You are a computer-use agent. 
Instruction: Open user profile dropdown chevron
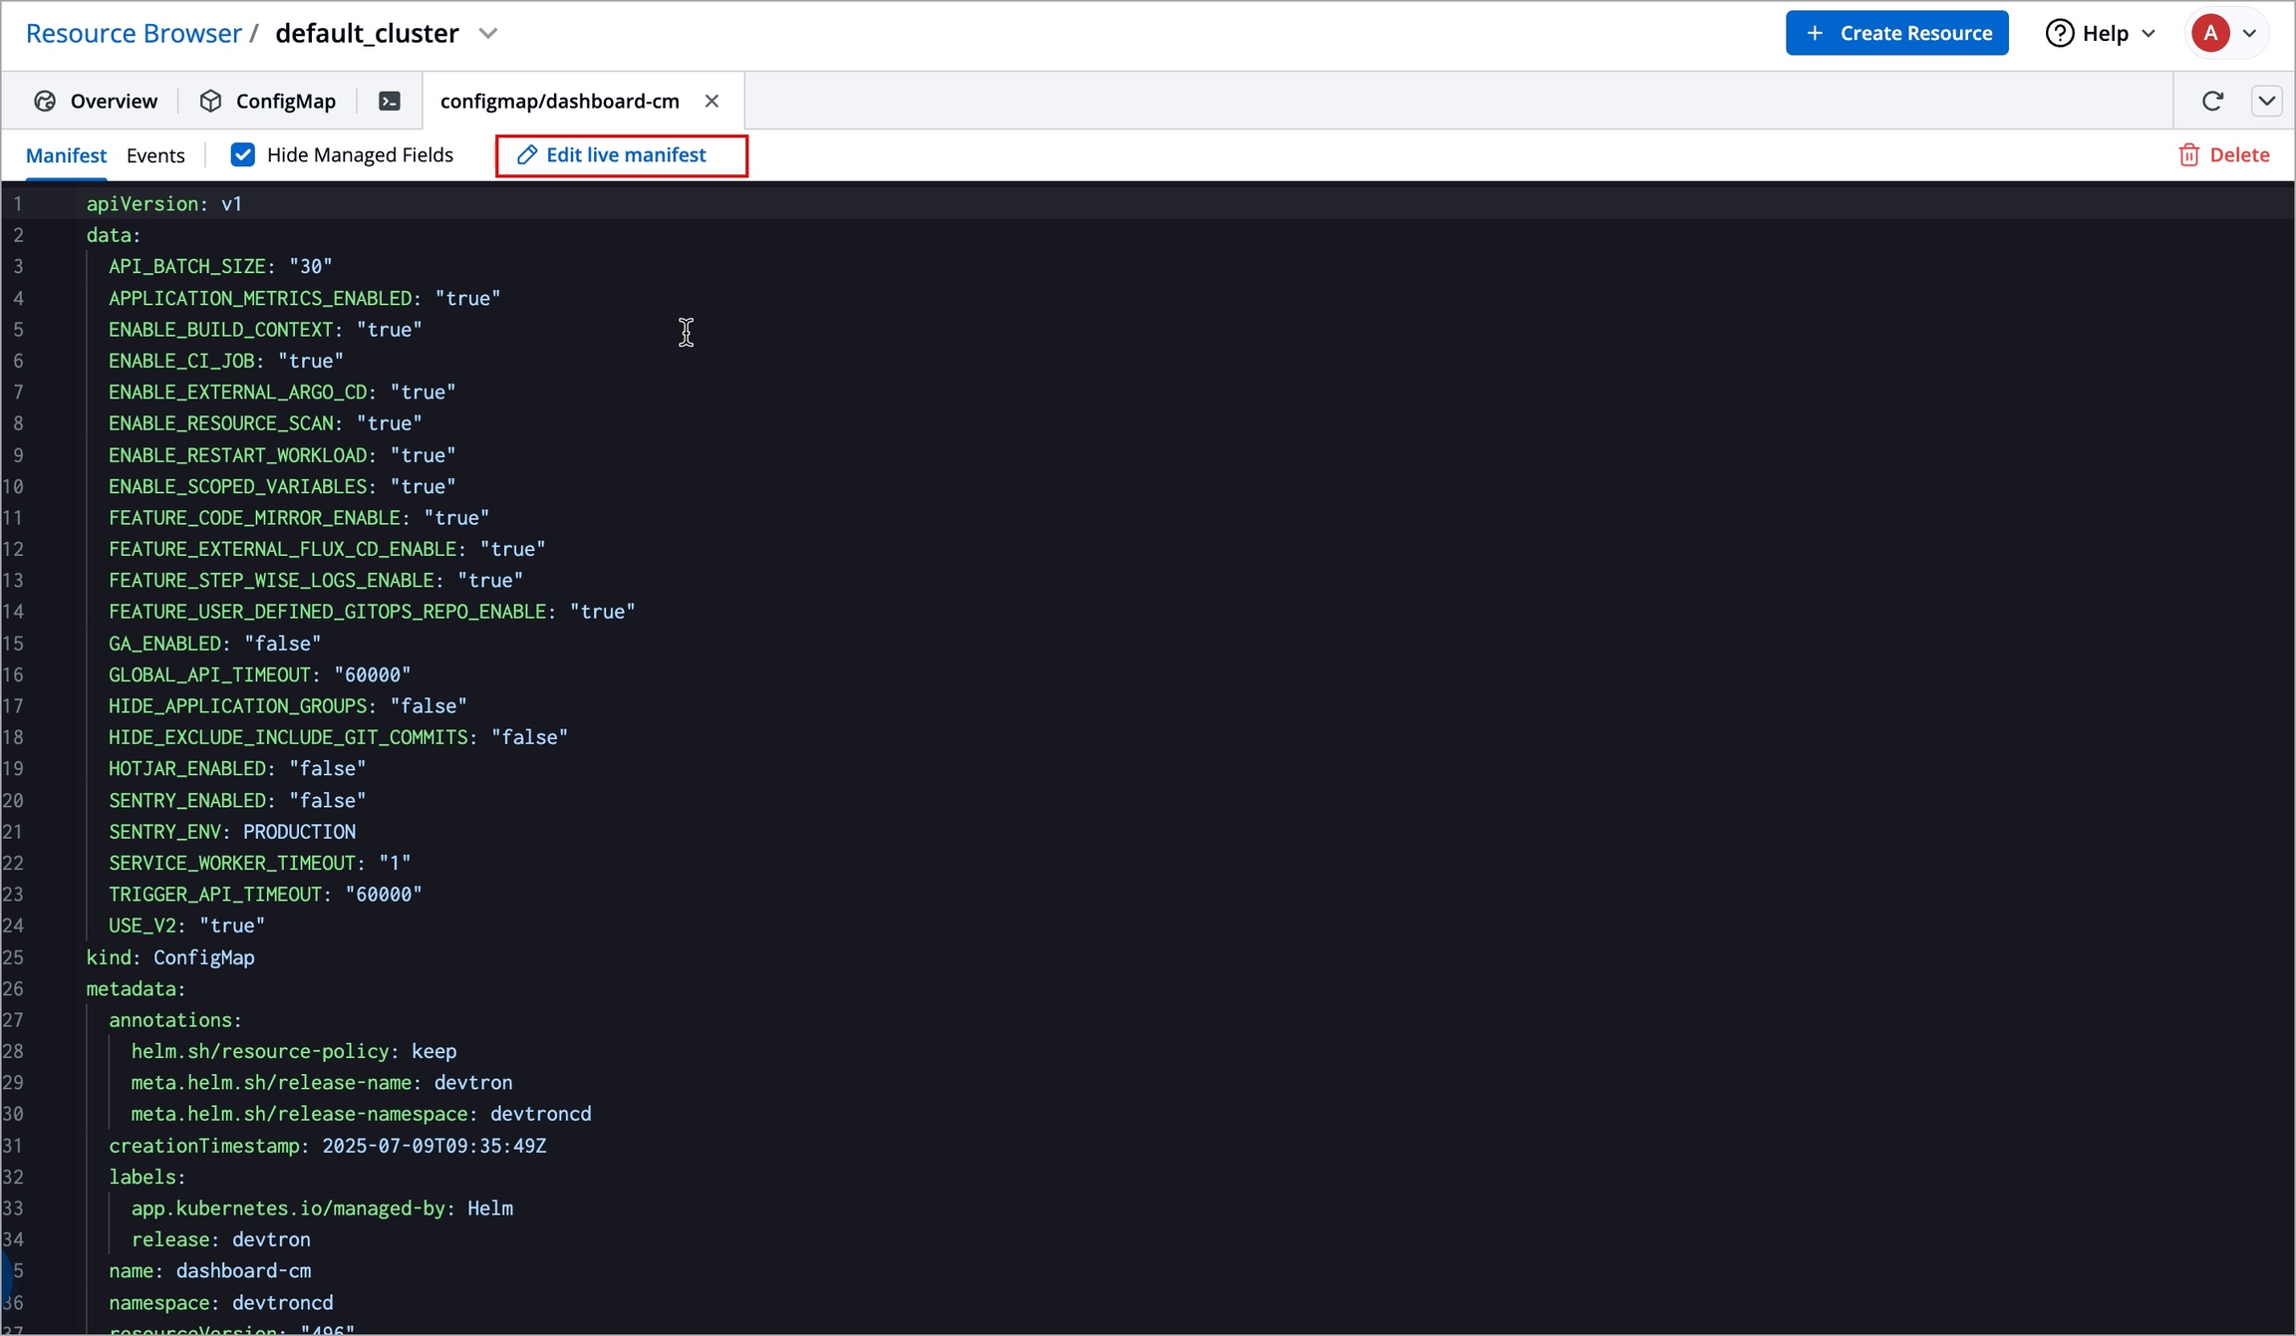pos(2249,33)
